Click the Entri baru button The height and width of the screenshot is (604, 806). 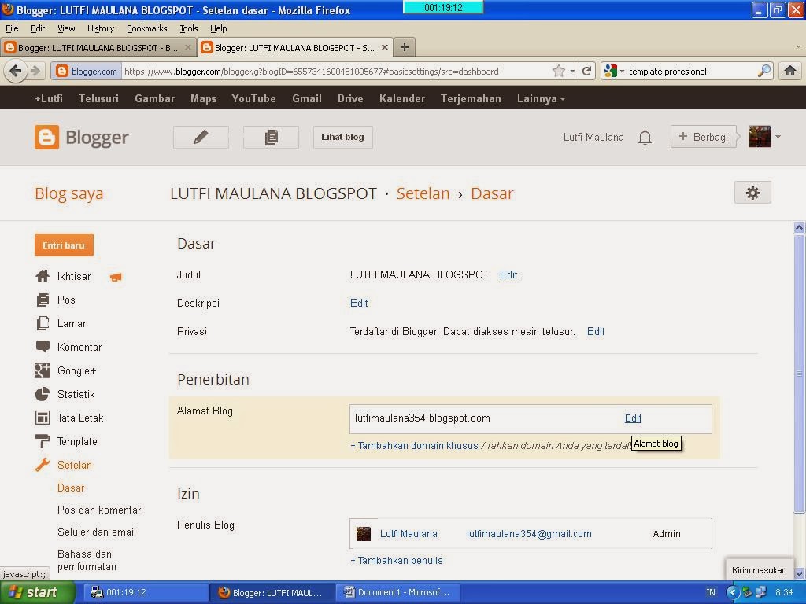pos(64,245)
